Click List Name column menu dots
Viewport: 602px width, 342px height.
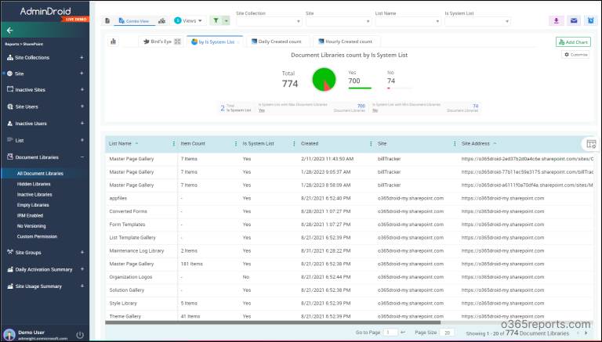point(174,143)
